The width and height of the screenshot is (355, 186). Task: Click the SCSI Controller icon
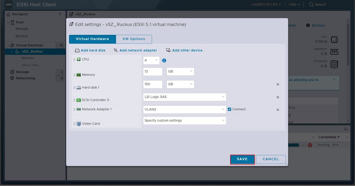(79, 100)
